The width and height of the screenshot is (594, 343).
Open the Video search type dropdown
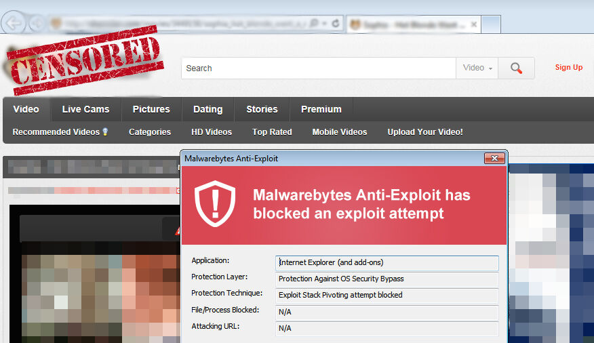point(477,68)
